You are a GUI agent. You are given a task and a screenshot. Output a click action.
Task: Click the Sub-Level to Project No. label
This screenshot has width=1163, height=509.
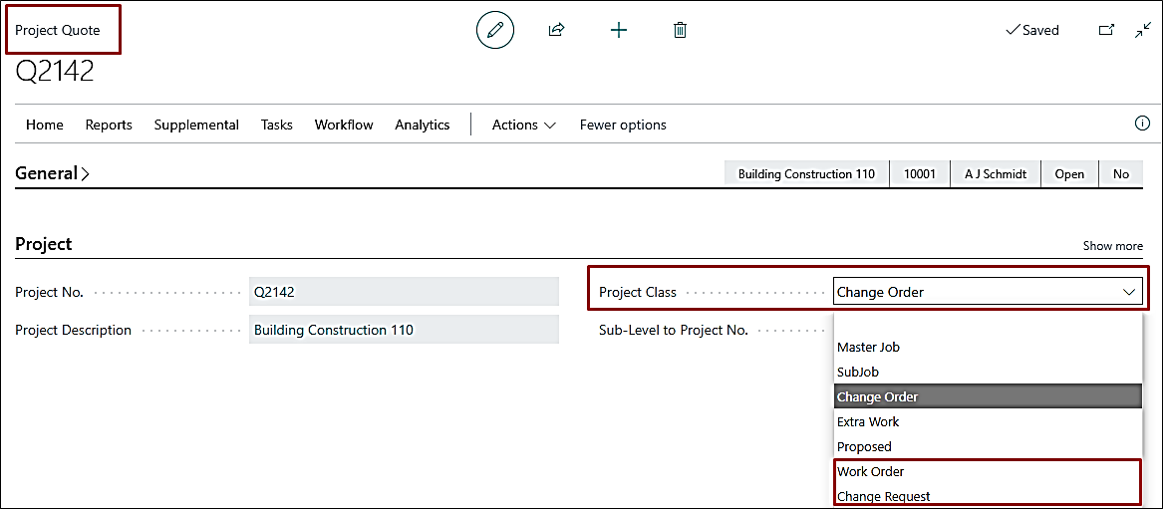674,330
